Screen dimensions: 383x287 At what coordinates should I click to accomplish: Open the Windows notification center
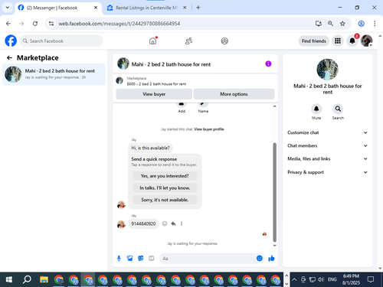tap(371, 279)
